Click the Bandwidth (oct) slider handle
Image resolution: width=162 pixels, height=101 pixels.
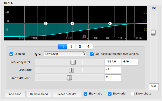point(69,78)
